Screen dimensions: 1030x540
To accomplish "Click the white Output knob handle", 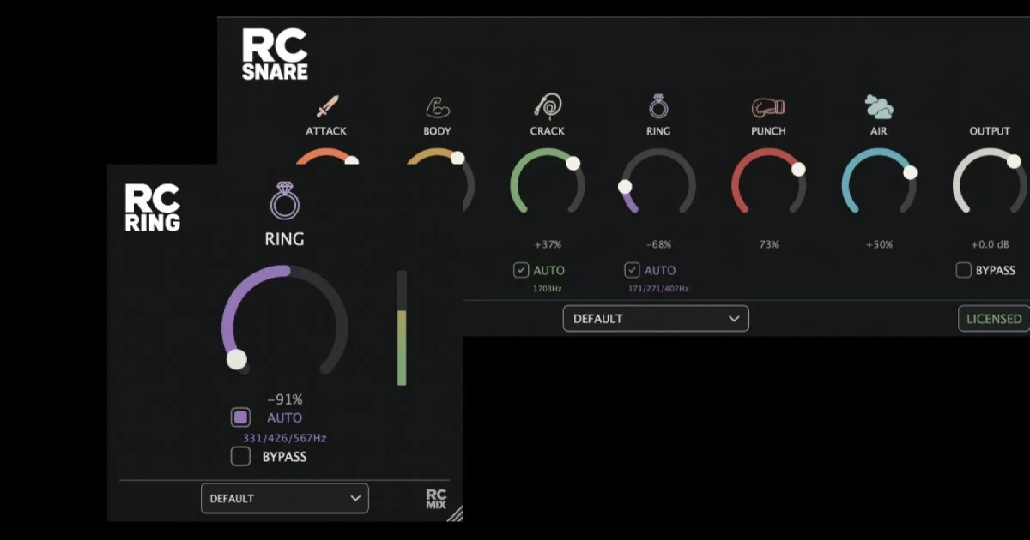I will tap(1014, 161).
